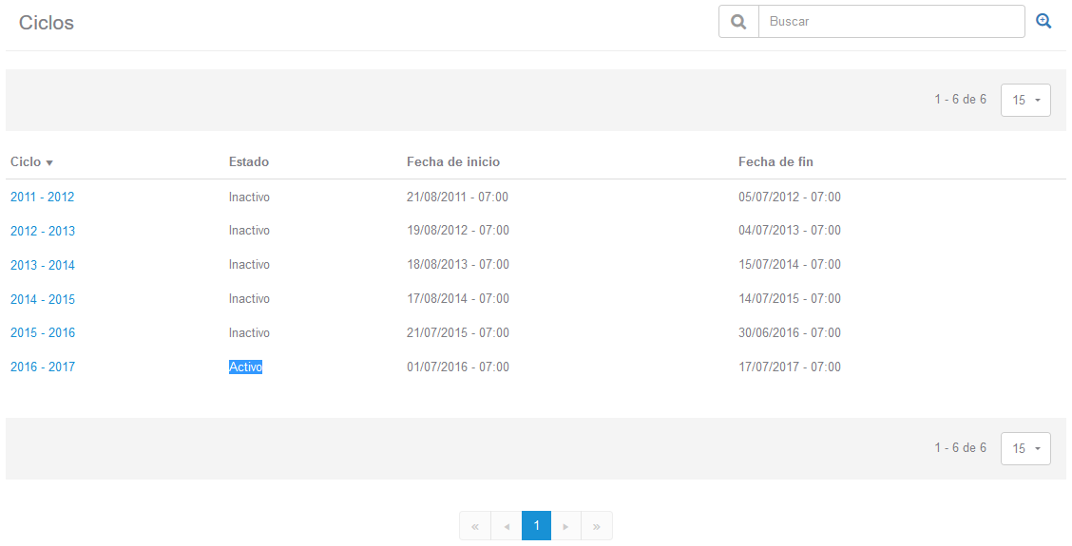The height and width of the screenshot is (546, 1072).
Task: Open cycle 2014 - 2015 link
Action: 42,299
